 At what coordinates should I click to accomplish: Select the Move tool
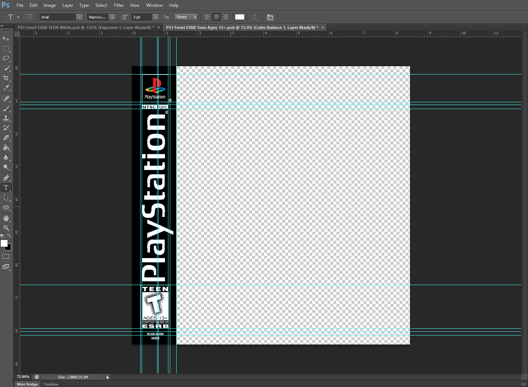coord(6,39)
